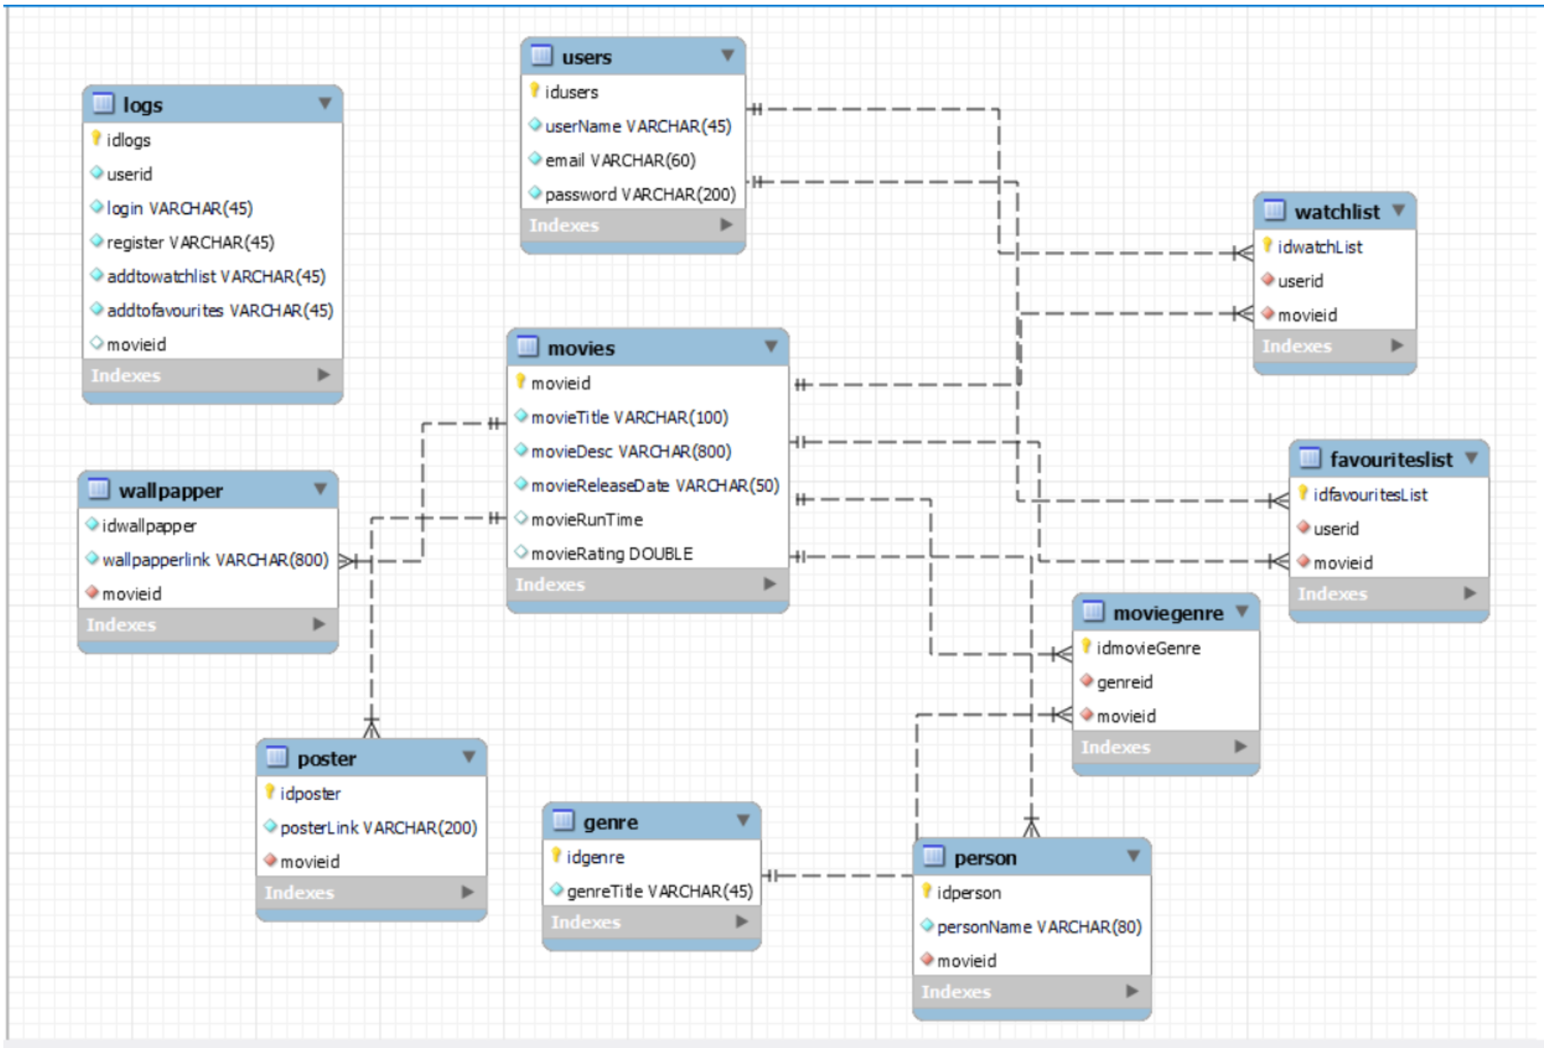Collapse the users table with header arrow
The image size is (1544, 1048).
tap(727, 55)
